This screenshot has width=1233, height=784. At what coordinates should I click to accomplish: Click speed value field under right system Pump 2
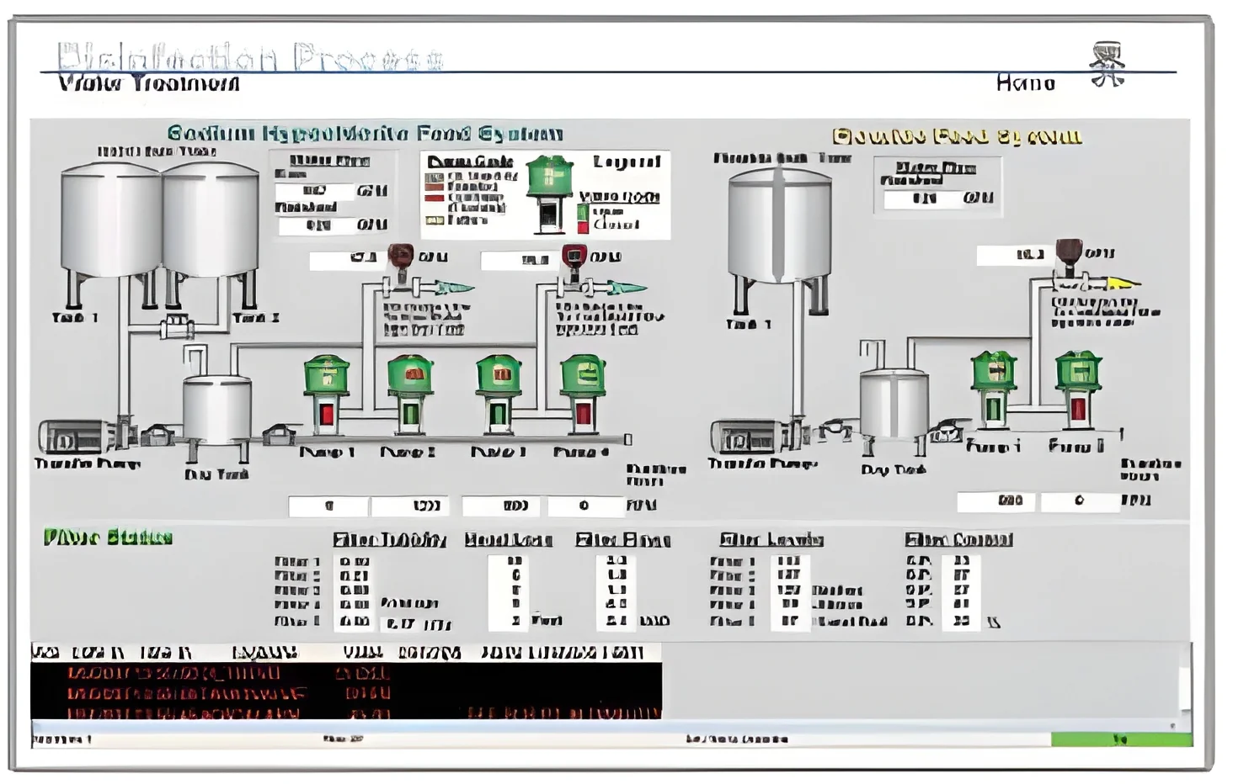click(x=1079, y=501)
